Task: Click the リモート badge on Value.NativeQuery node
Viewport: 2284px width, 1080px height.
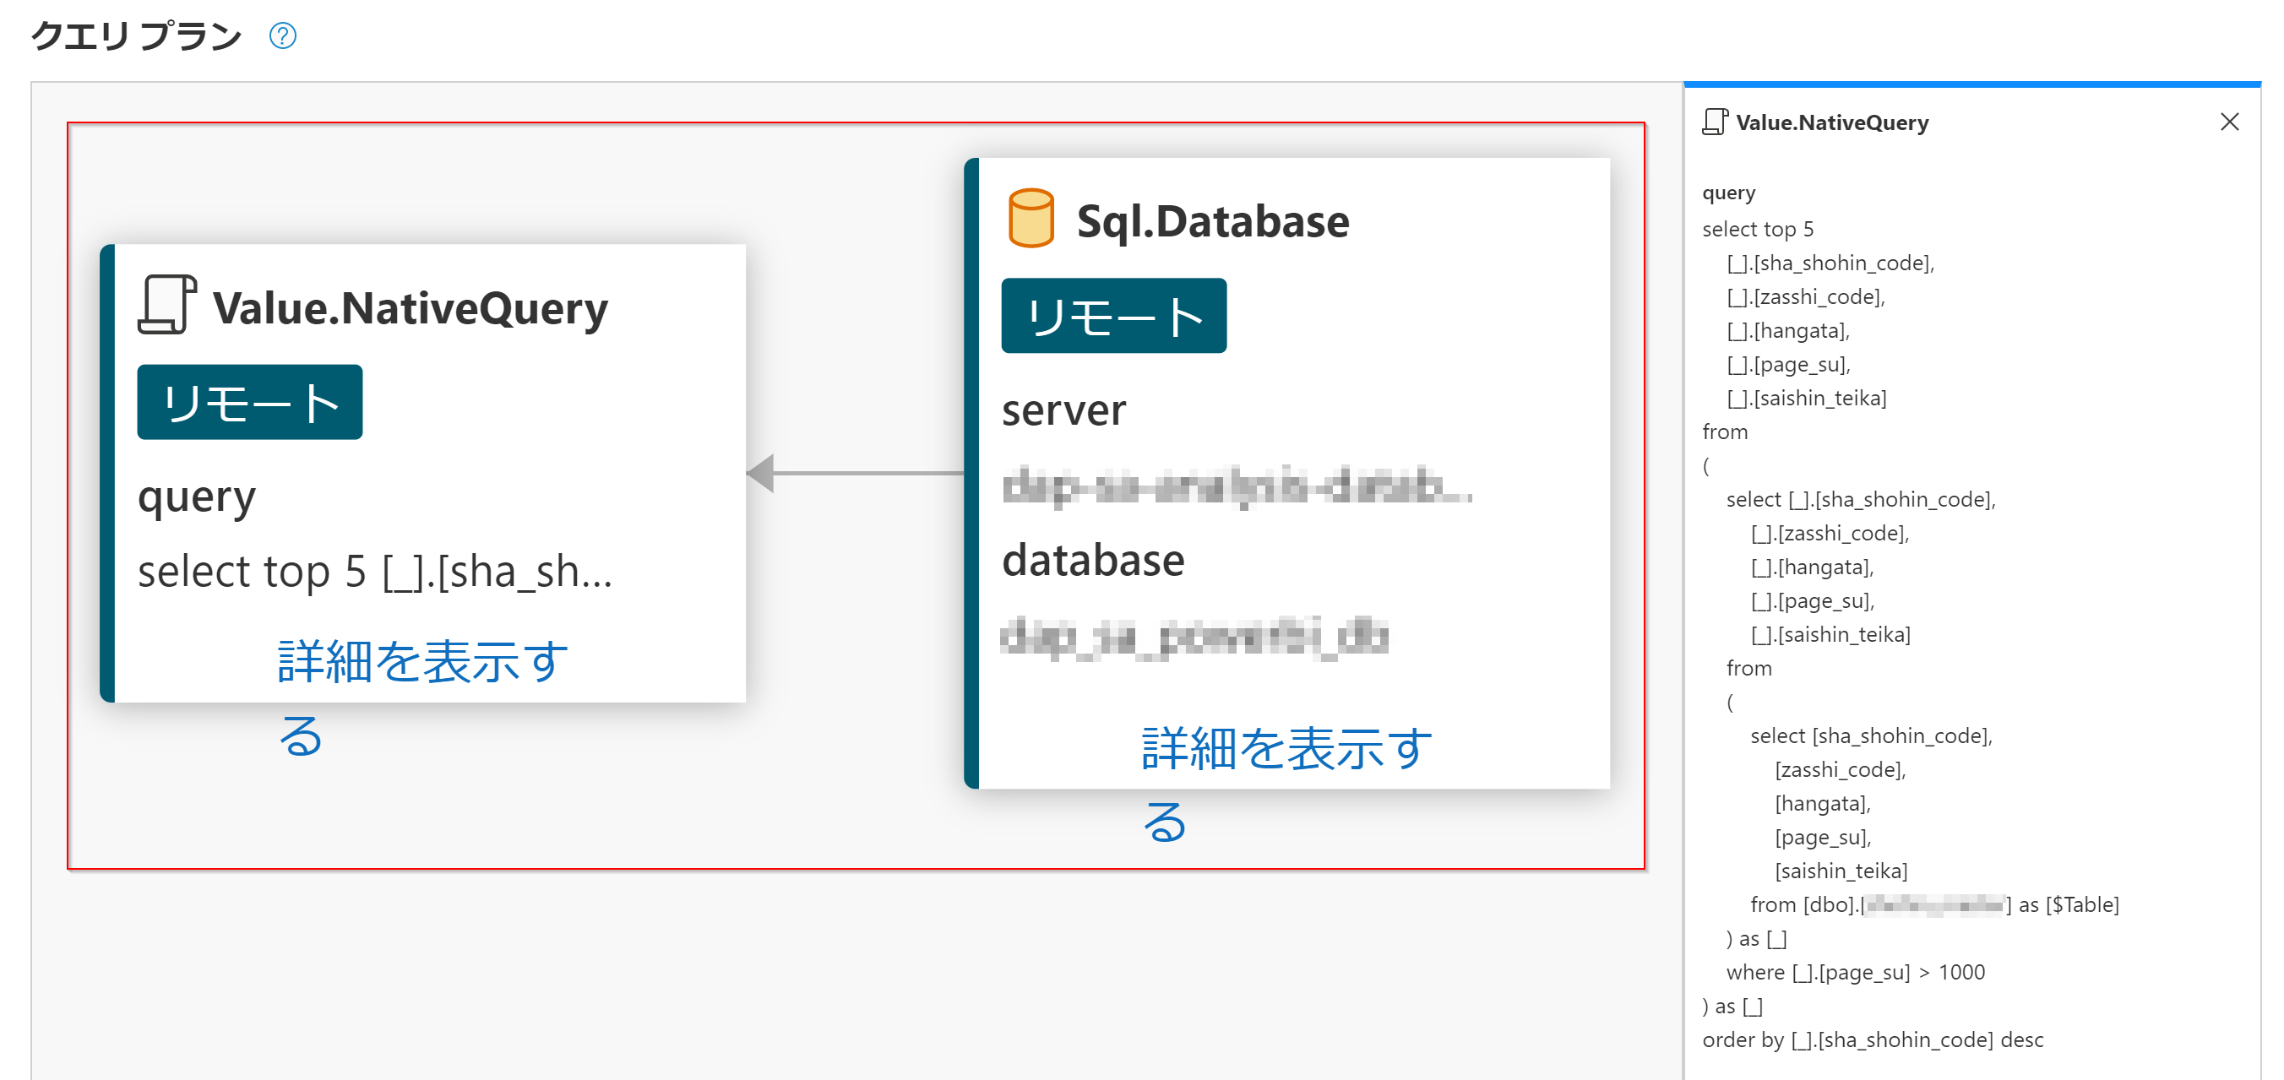Action: tap(249, 403)
